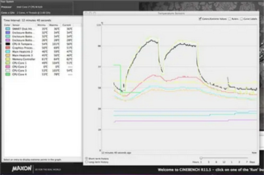Enable the Curve Labels checkbox

coord(241,19)
